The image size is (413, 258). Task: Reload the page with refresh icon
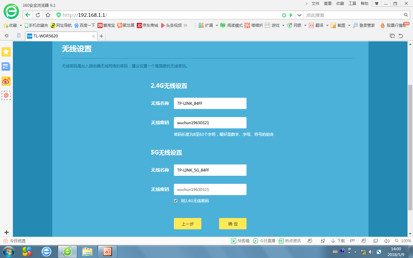coord(38,15)
